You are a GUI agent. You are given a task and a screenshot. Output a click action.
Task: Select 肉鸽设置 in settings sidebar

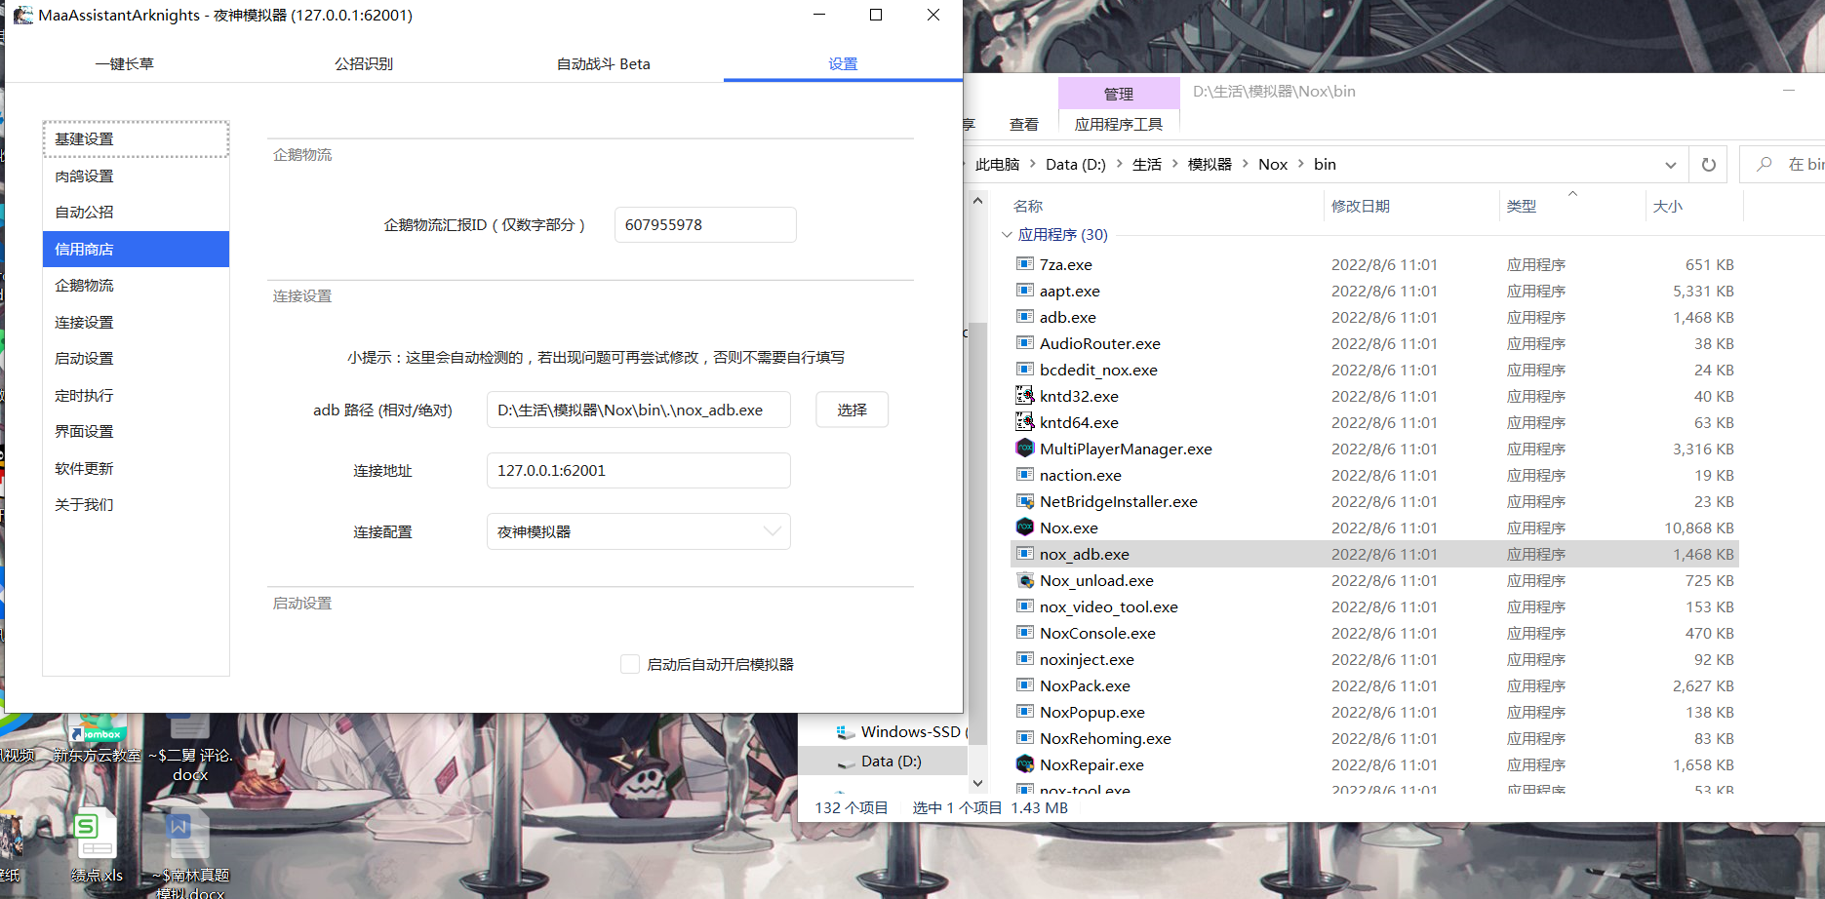coord(136,176)
